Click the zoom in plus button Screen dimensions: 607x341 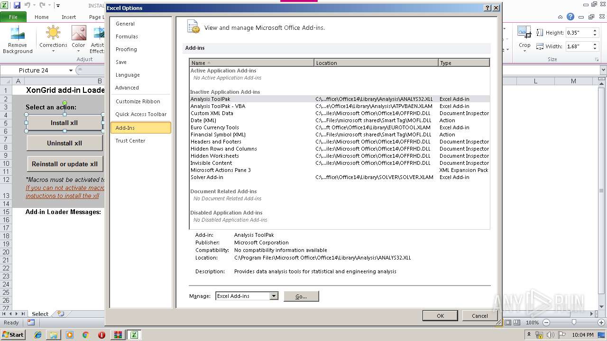[x=600, y=323]
